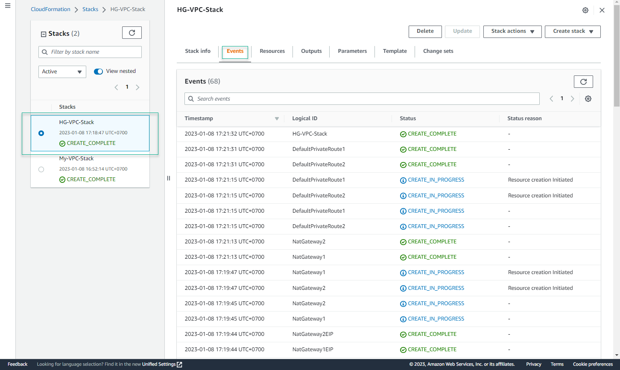Open the Feedback link
The width and height of the screenshot is (620, 370).
tap(18, 364)
